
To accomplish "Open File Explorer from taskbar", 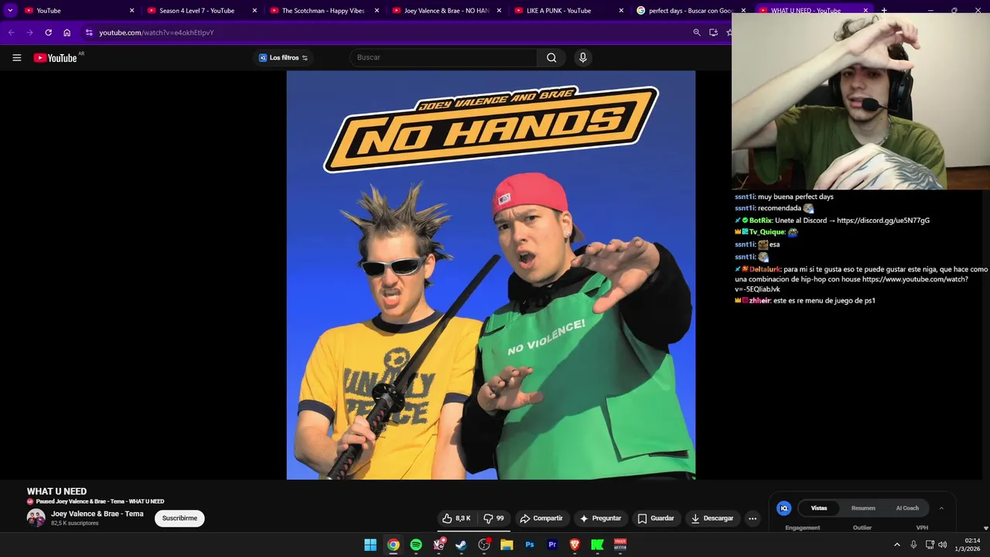I will (x=507, y=545).
